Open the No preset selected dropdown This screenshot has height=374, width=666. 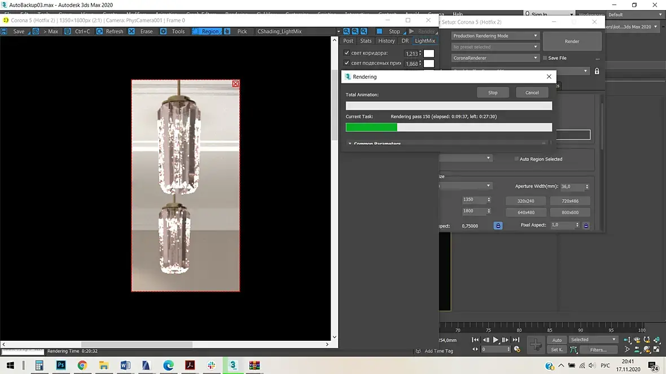(495, 47)
